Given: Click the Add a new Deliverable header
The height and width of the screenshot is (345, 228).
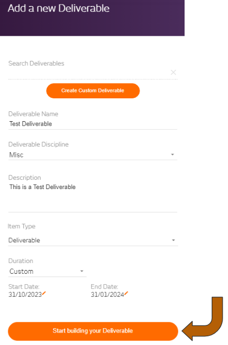Looking at the screenshot, I should pyautogui.click(x=59, y=8).
